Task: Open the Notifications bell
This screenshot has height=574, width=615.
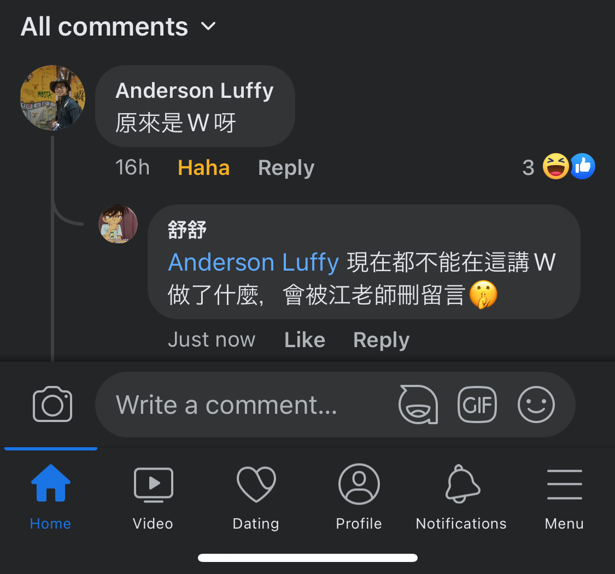Action: (x=461, y=497)
